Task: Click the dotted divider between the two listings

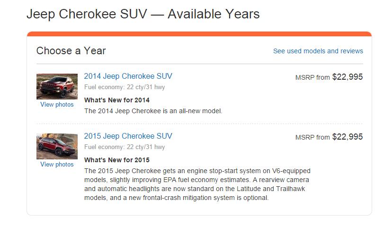Action: (x=199, y=124)
